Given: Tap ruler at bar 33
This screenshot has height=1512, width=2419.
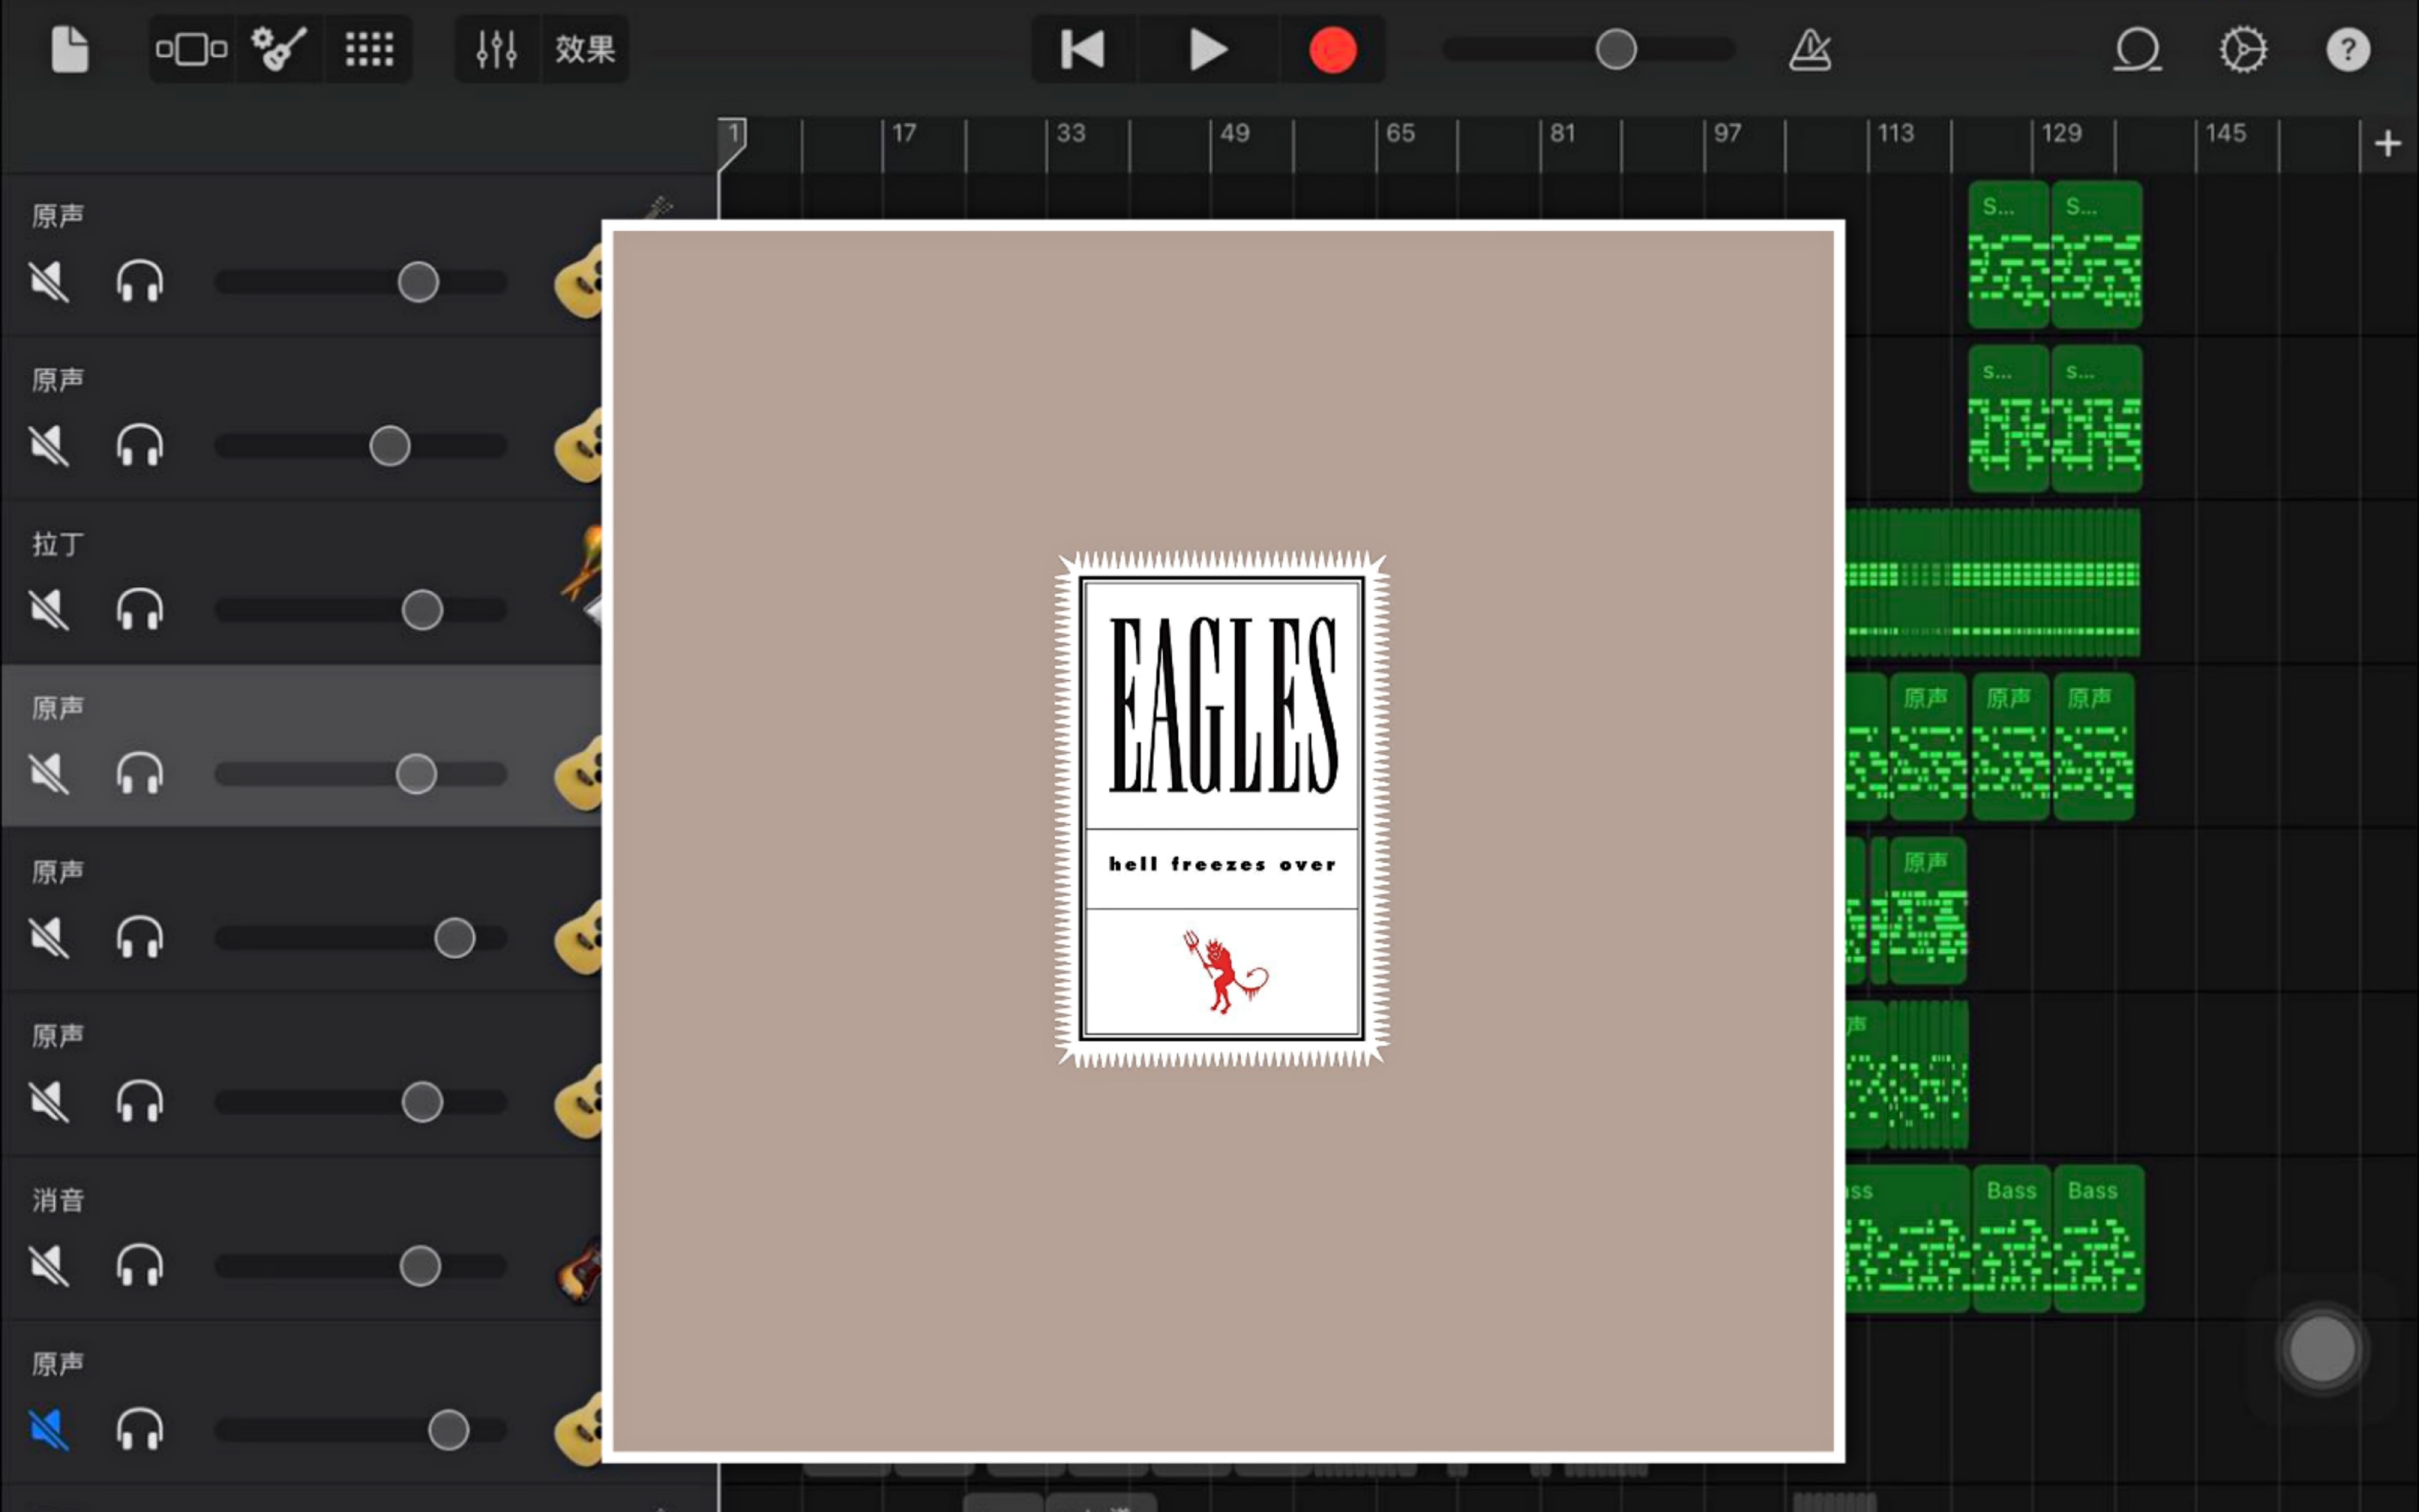Looking at the screenshot, I should [x=1070, y=133].
